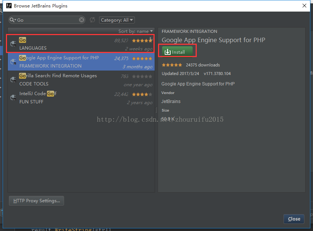This screenshot has width=313, height=231.
Task: Click the version 'v171.3780.104' text
Action: pos(217,74)
